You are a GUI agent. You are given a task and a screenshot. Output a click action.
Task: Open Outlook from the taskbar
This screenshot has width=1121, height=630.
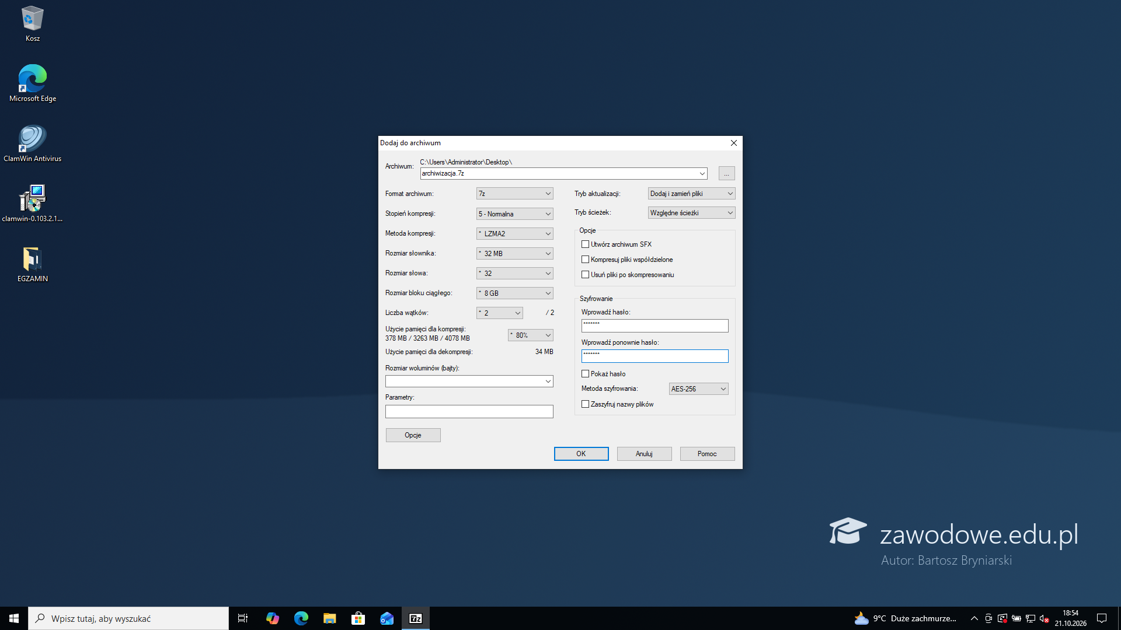click(x=387, y=618)
